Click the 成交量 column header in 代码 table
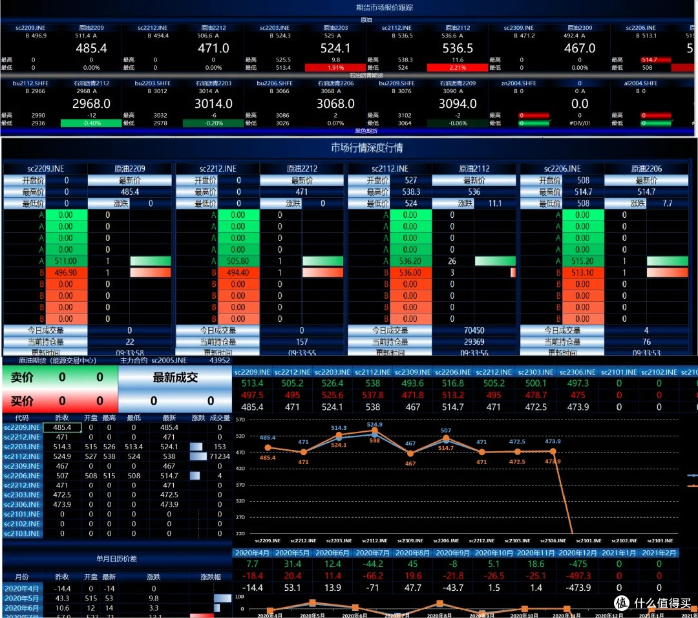Viewport: 698px width, 618px height. [x=220, y=418]
